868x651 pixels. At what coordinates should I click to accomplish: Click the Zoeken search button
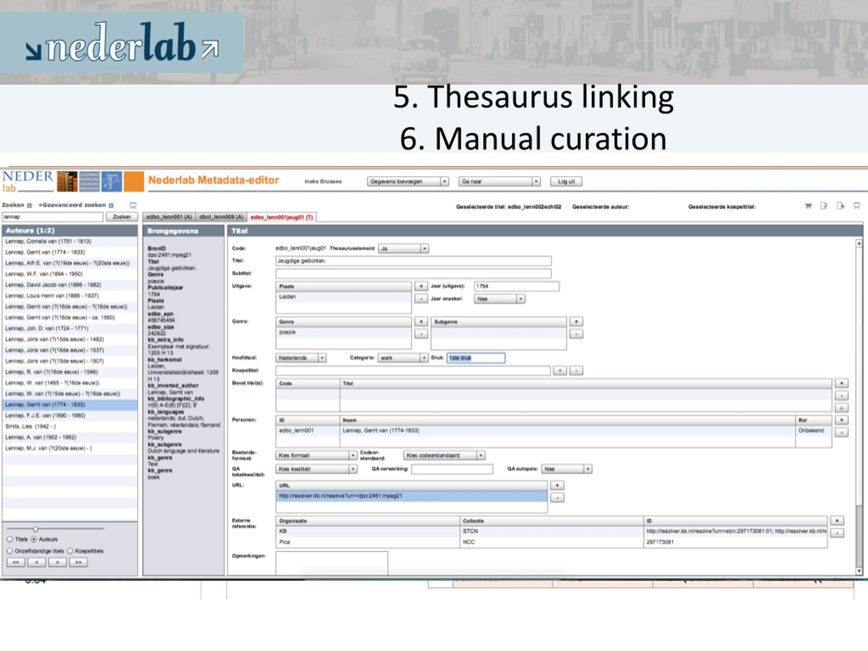pyautogui.click(x=122, y=217)
